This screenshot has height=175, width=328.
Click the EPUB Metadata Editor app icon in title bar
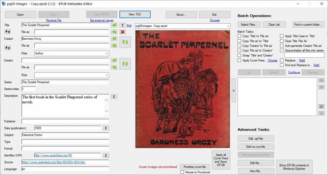click(4, 4)
